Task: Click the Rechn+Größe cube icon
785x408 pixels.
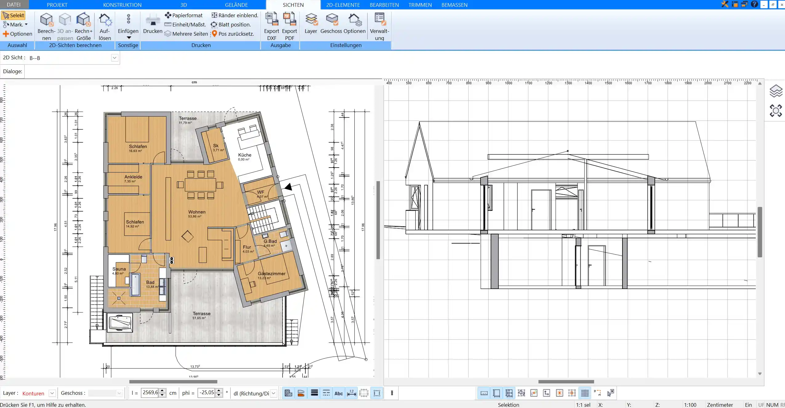Action: click(83, 20)
